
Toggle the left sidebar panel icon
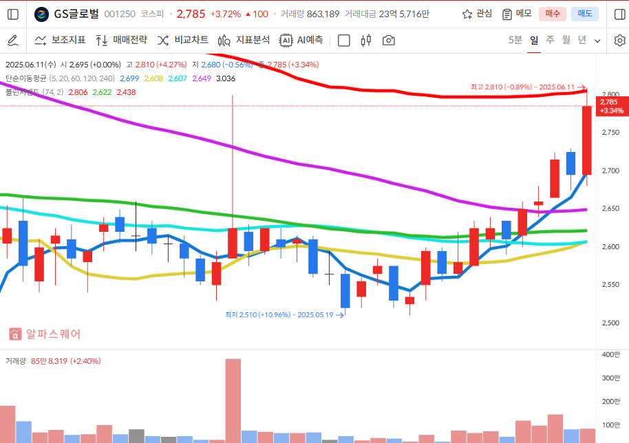pos(13,14)
